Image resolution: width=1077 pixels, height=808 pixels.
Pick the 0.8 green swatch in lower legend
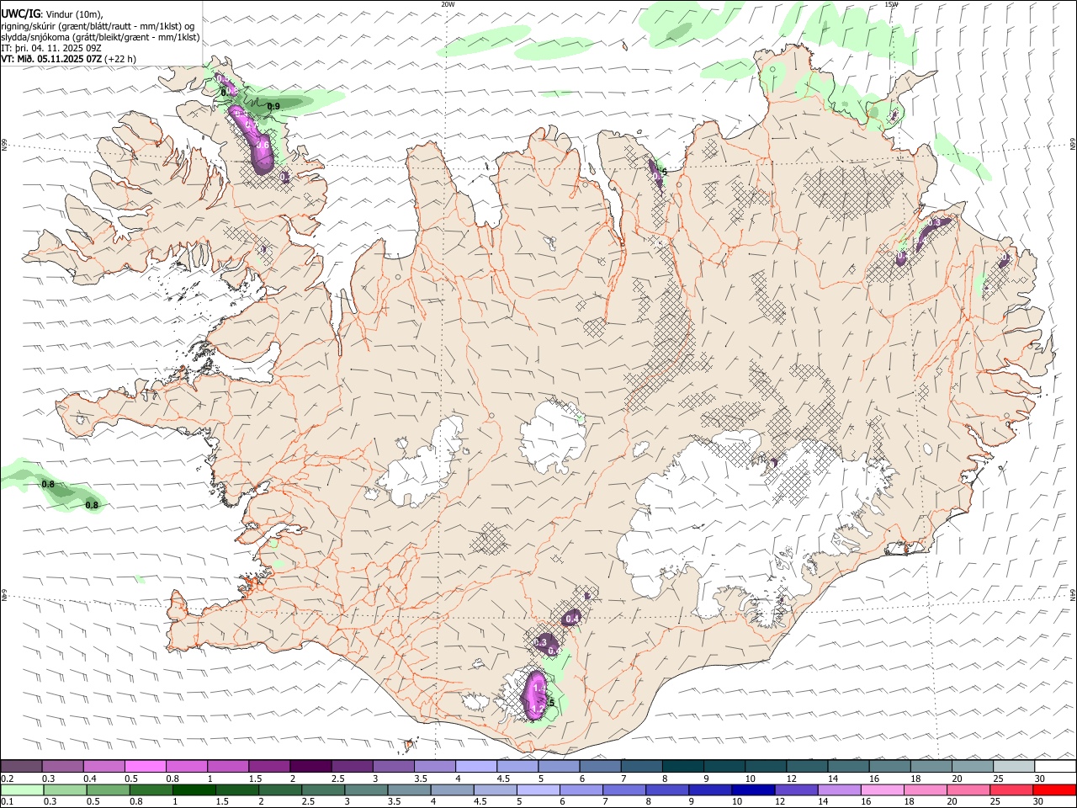tap(151, 789)
